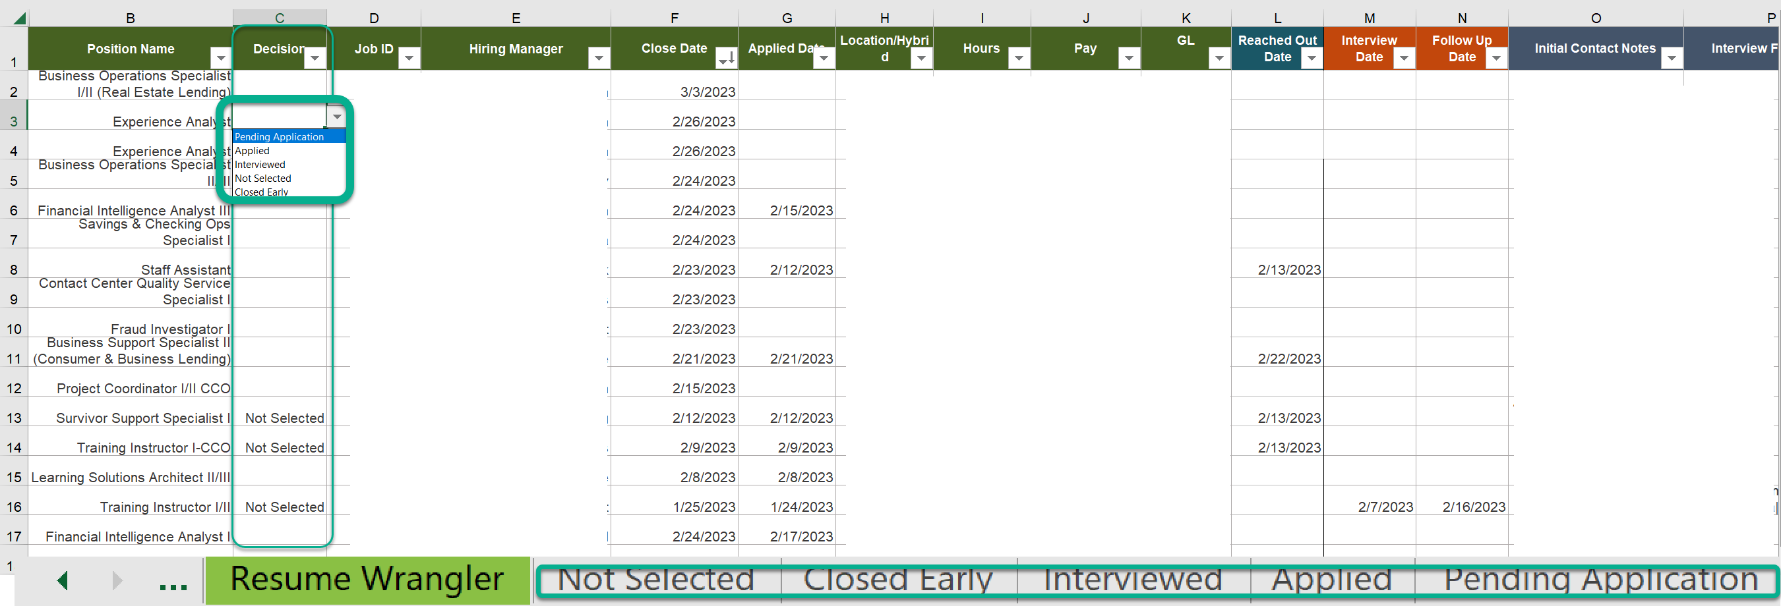Viewport: 1781px width, 606px height.
Task: Select column C header
Action: click(280, 18)
